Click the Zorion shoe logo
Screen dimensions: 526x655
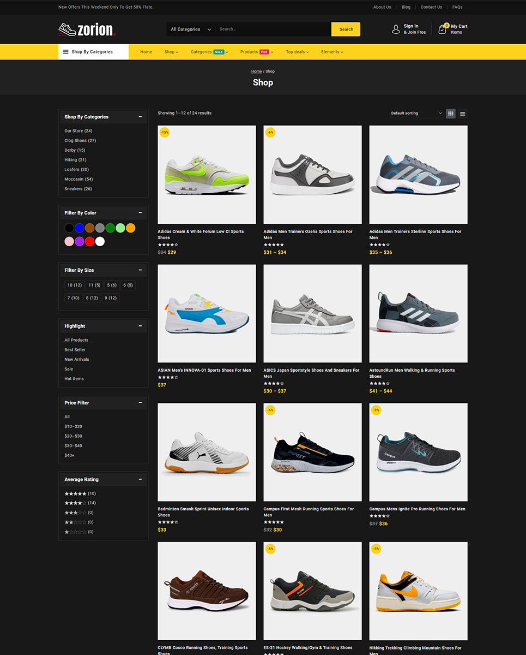(87, 29)
